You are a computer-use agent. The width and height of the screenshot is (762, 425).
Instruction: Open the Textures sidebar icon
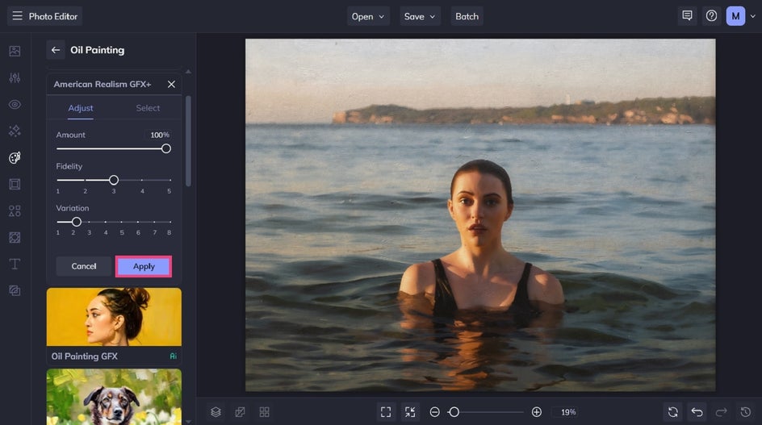pos(15,238)
